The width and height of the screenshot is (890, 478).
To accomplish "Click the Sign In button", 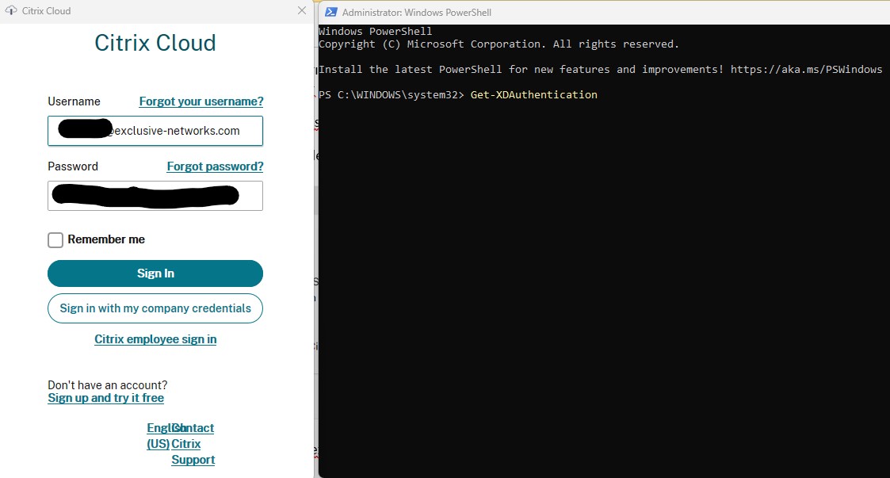I will pos(155,273).
